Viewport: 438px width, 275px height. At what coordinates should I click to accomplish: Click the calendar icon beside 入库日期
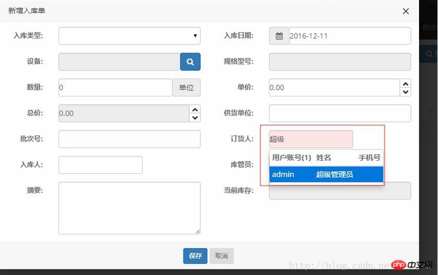(279, 36)
